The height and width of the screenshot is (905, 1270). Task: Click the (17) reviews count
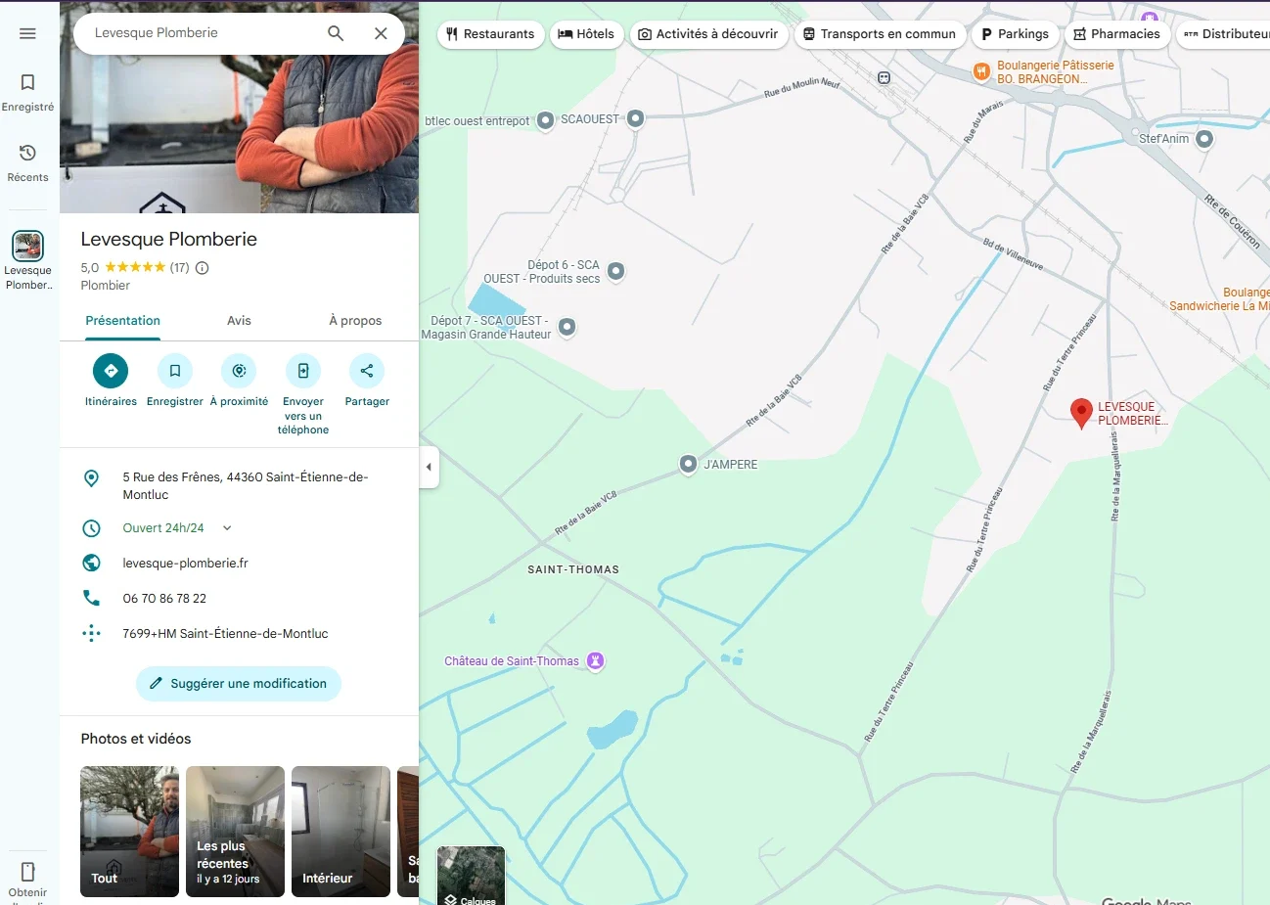(180, 268)
